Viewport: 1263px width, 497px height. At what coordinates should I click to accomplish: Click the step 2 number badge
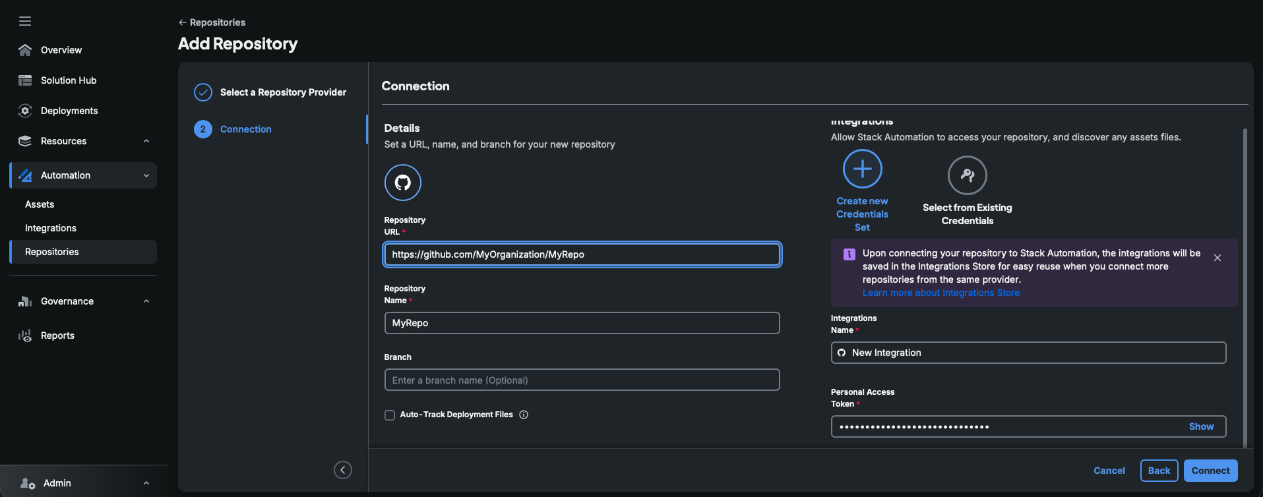(x=203, y=129)
